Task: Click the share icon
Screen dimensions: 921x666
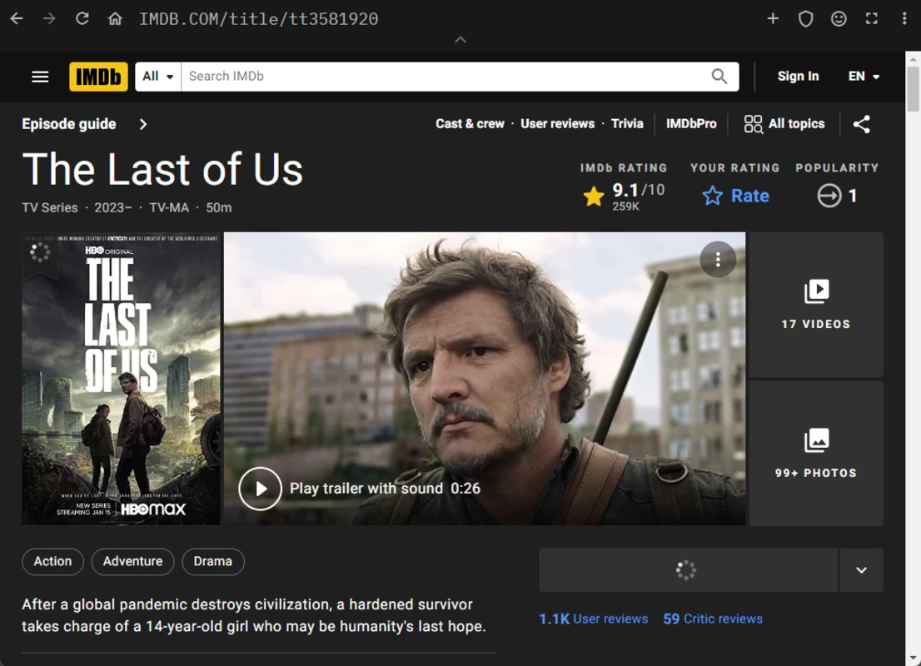Action: click(x=862, y=124)
